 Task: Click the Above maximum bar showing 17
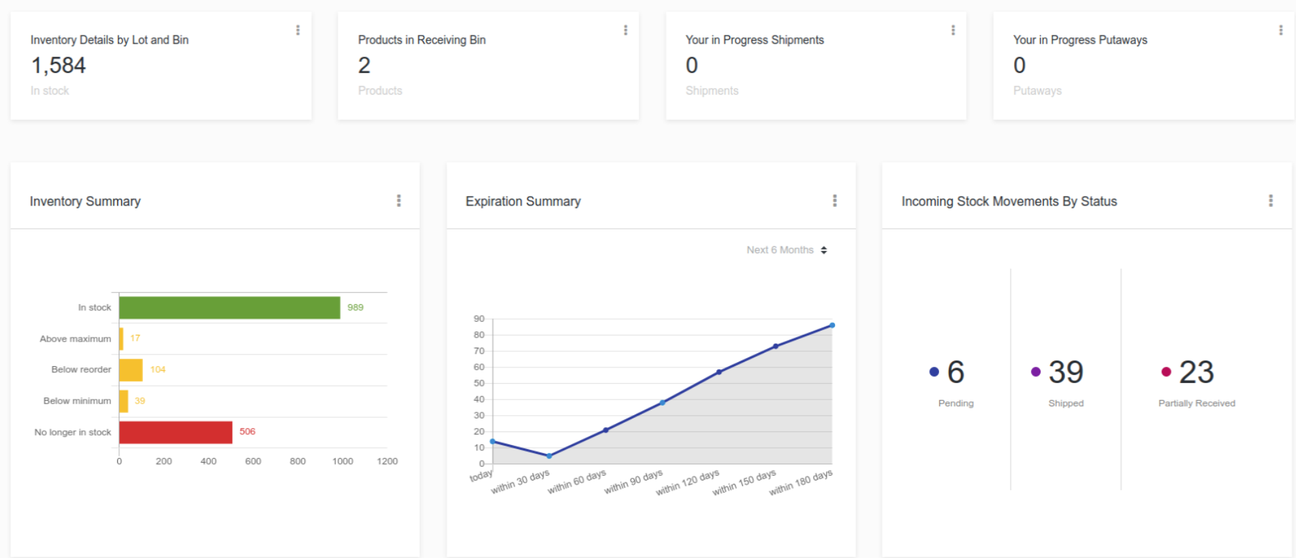[x=121, y=339]
